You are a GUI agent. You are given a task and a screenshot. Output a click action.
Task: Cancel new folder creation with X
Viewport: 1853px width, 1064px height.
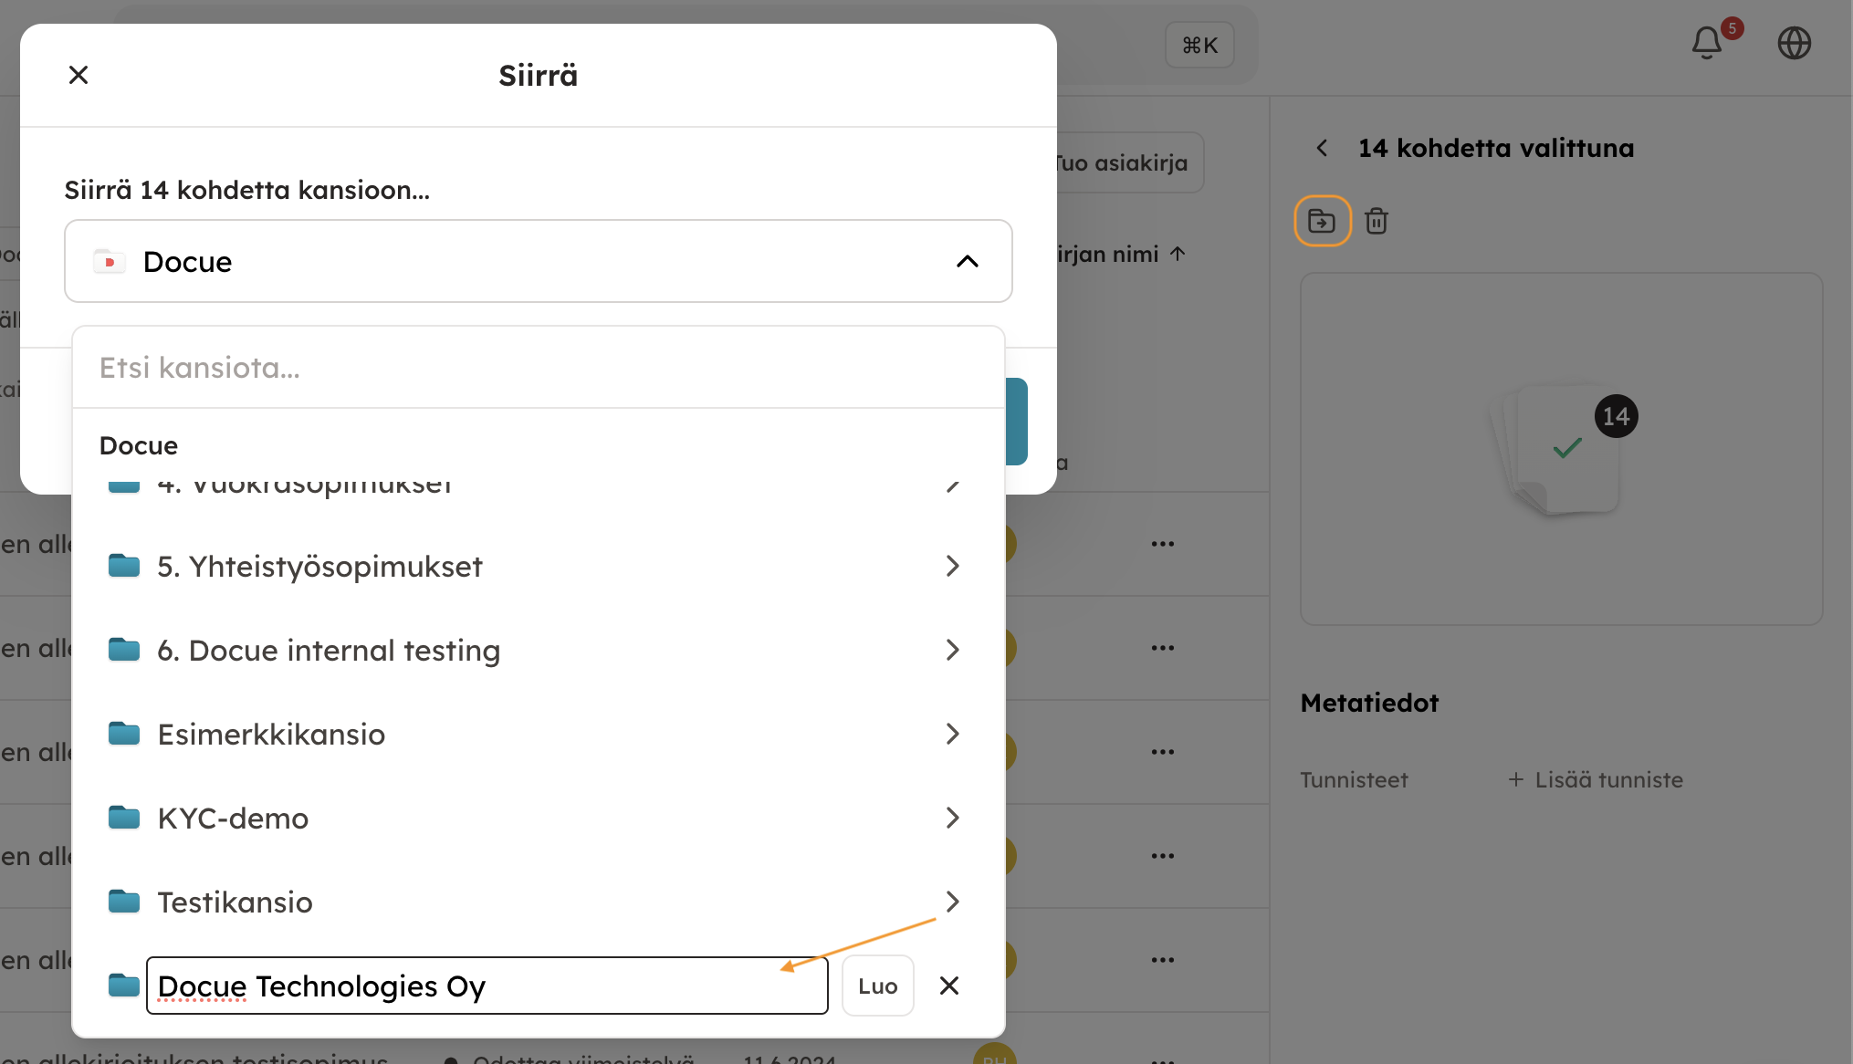click(x=948, y=986)
